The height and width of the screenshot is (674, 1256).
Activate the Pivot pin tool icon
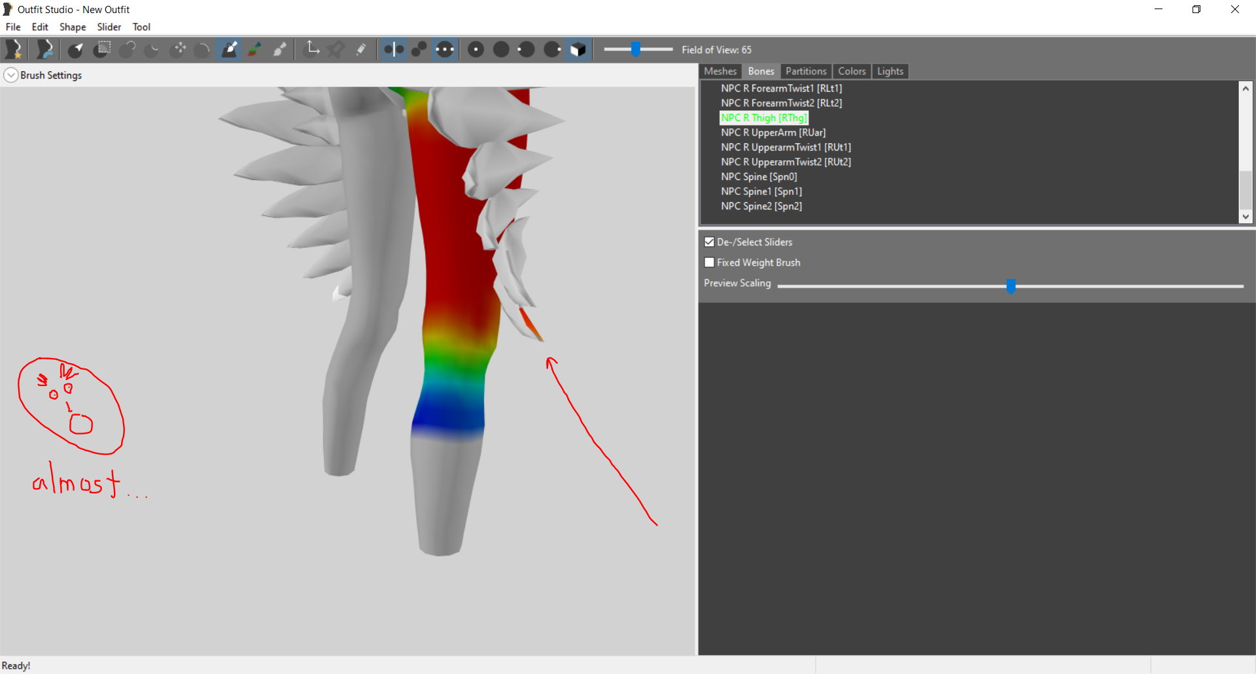click(337, 49)
